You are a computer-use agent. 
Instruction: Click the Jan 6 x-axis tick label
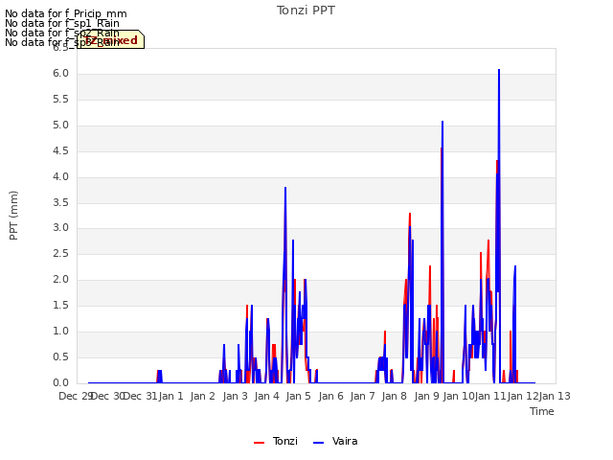pos(330,396)
